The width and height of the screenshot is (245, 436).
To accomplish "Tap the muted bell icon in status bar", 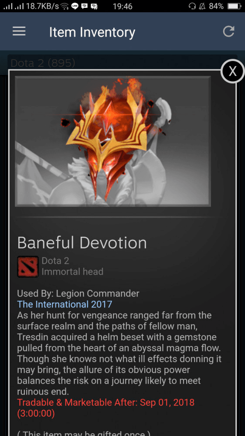I will pos(202,6).
